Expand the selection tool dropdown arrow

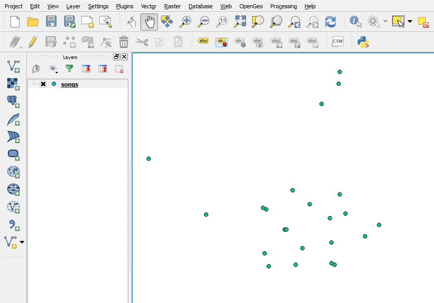[410, 22]
